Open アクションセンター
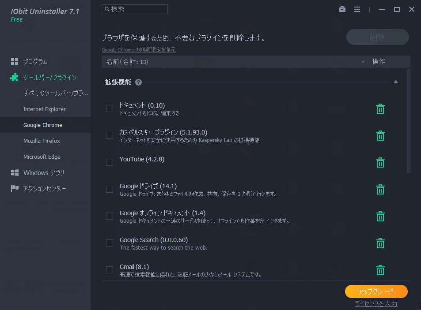 46,189
